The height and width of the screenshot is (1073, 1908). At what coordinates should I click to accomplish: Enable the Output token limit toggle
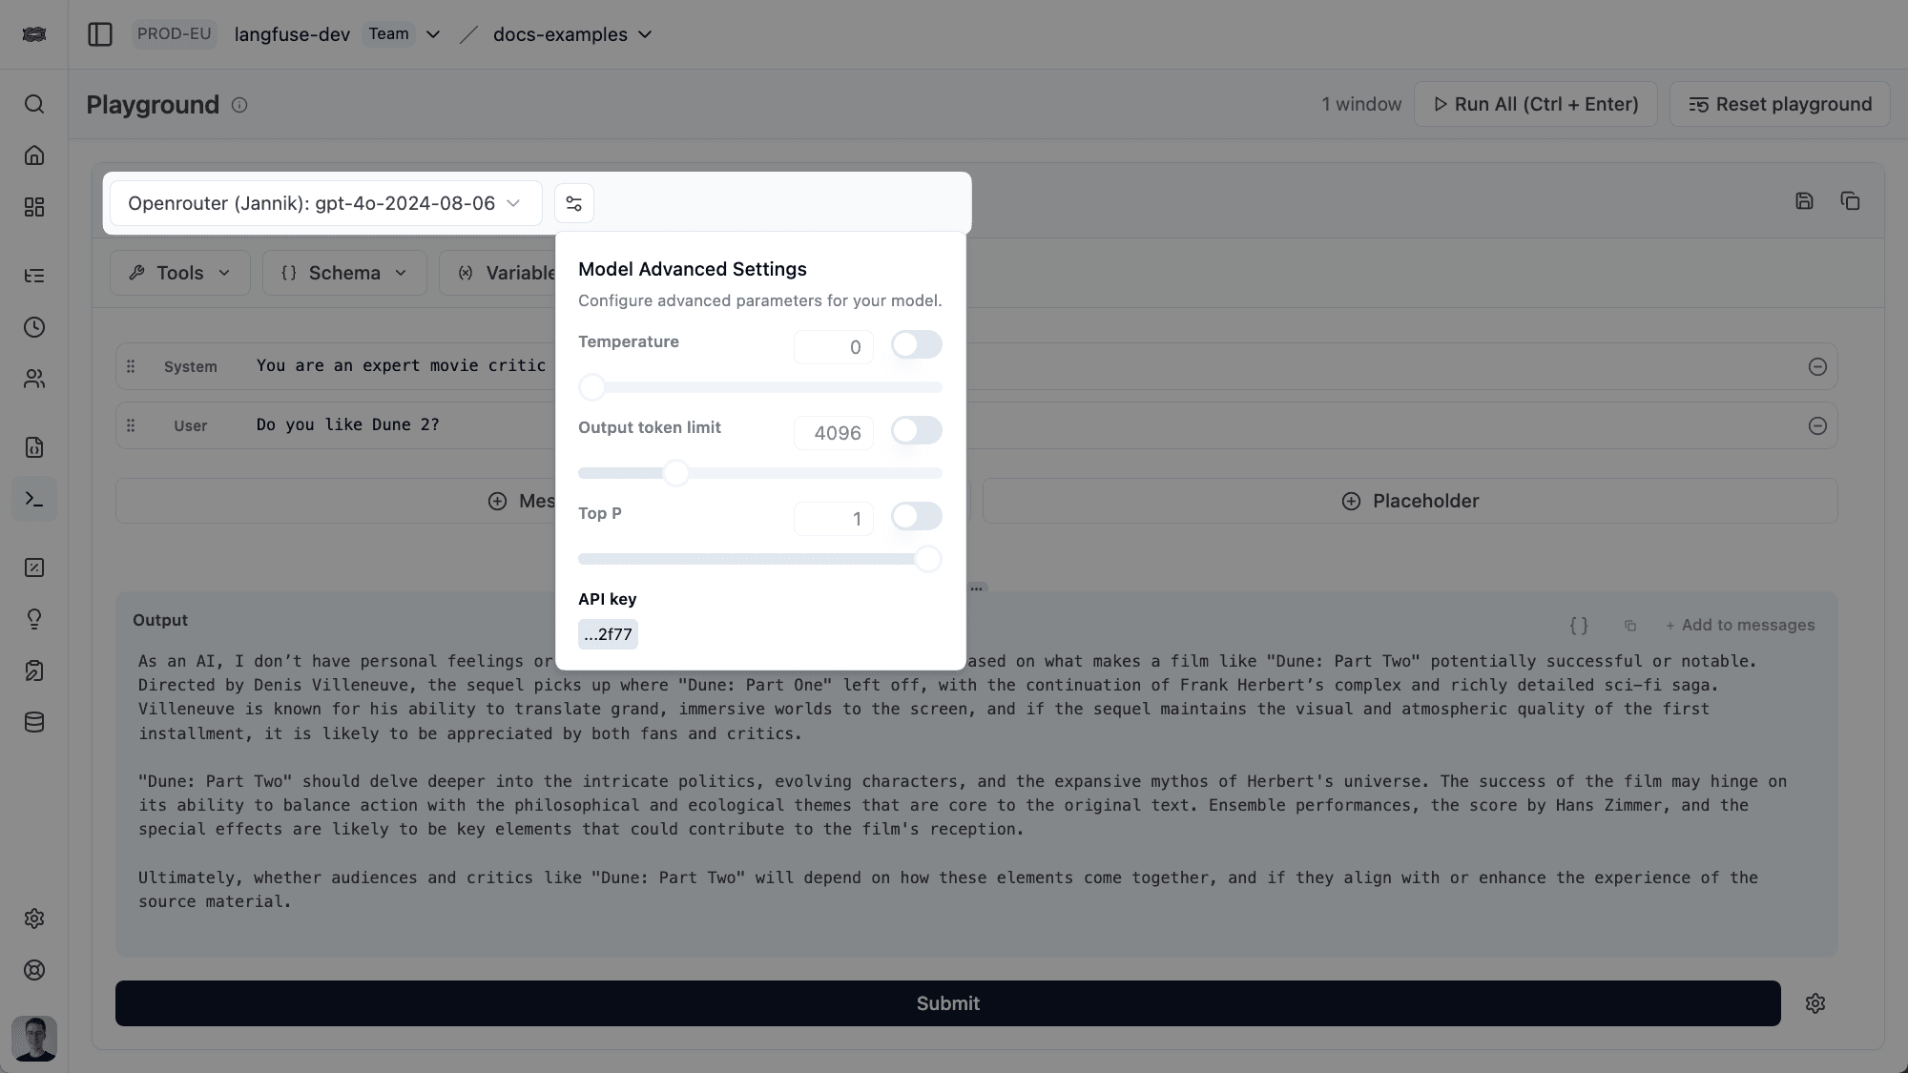pyautogui.click(x=916, y=430)
